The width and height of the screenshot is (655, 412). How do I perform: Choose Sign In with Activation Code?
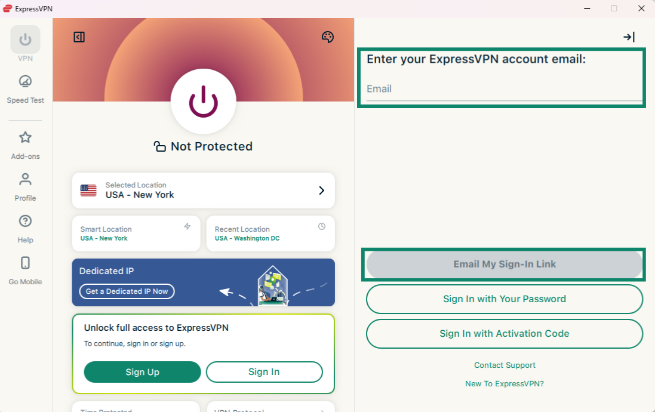(x=504, y=334)
